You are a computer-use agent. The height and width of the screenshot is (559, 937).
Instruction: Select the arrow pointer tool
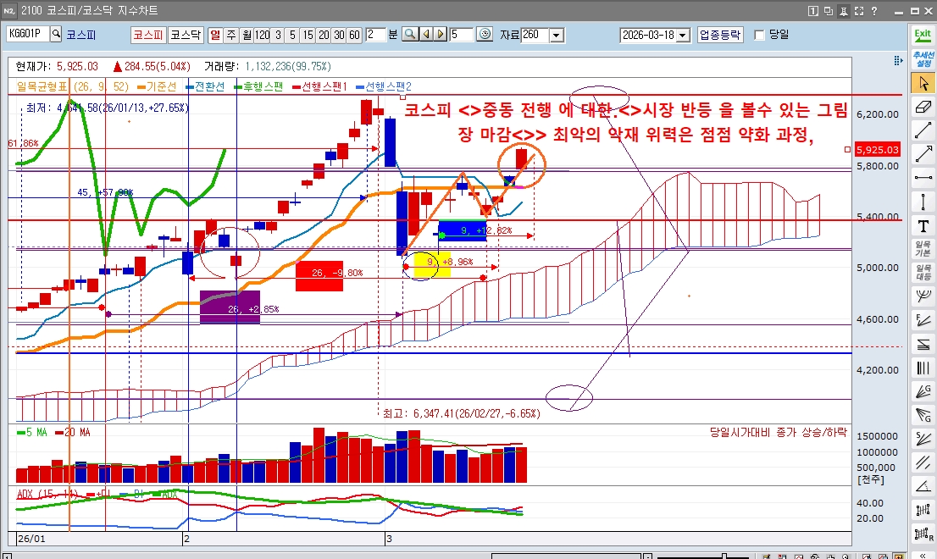[923, 83]
